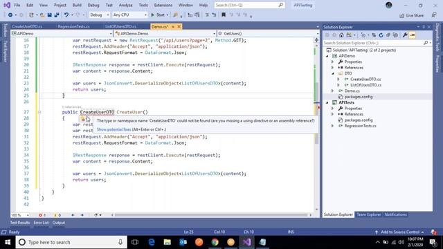Switch to the CreateUserDTO.cs editor tab

click(x=27, y=26)
